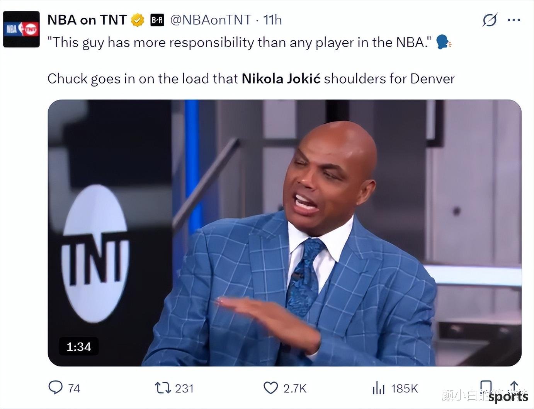
Task: Repost this tweet via retweet icon
Action: (x=163, y=388)
